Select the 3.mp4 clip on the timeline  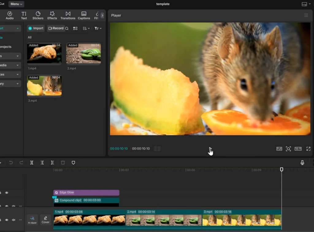[242, 219]
